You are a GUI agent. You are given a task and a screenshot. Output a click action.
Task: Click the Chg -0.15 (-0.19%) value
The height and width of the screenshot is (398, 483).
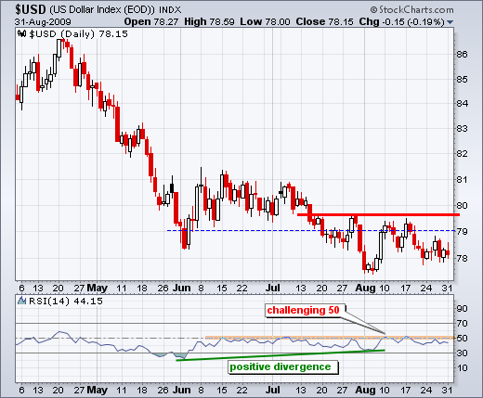click(x=402, y=22)
